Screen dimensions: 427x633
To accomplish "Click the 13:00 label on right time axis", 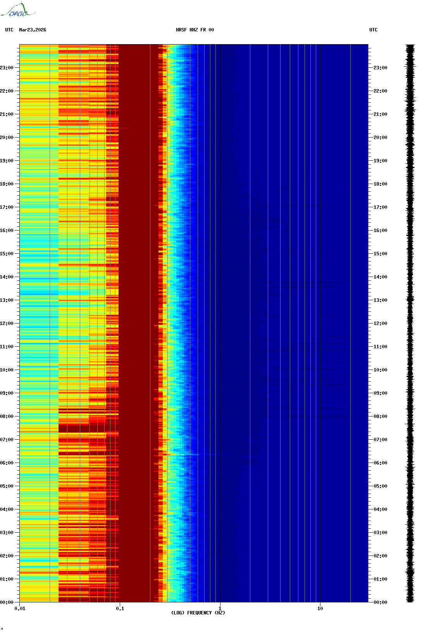I will click(x=381, y=300).
